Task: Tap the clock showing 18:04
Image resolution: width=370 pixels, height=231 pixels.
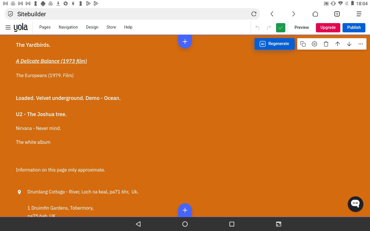Action: click(x=362, y=3)
